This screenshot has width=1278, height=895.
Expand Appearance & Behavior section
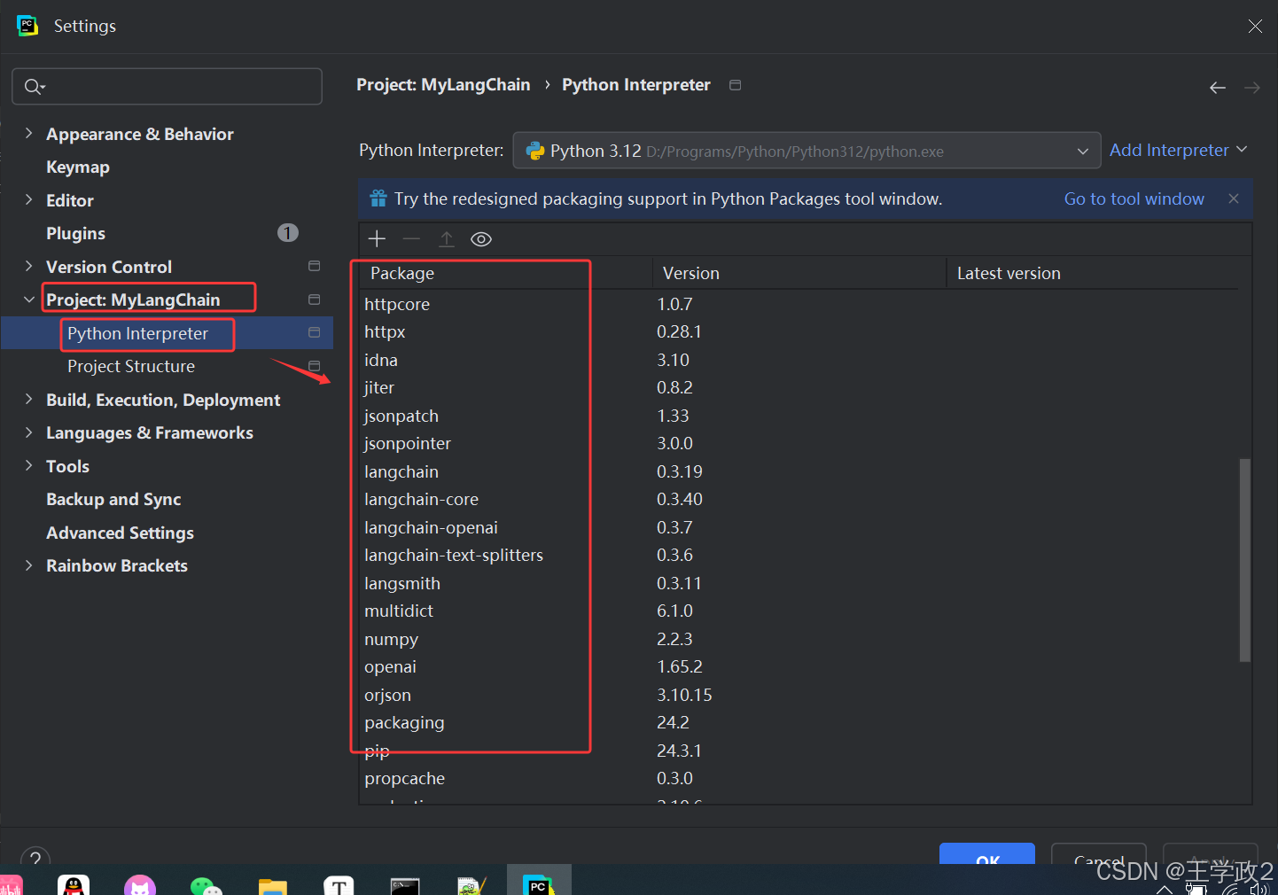click(29, 133)
